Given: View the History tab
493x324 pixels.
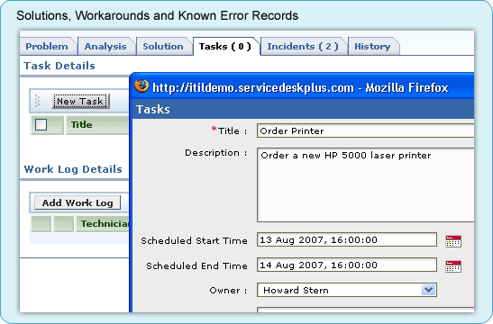Looking at the screenshot, I should tap(372, 47).
